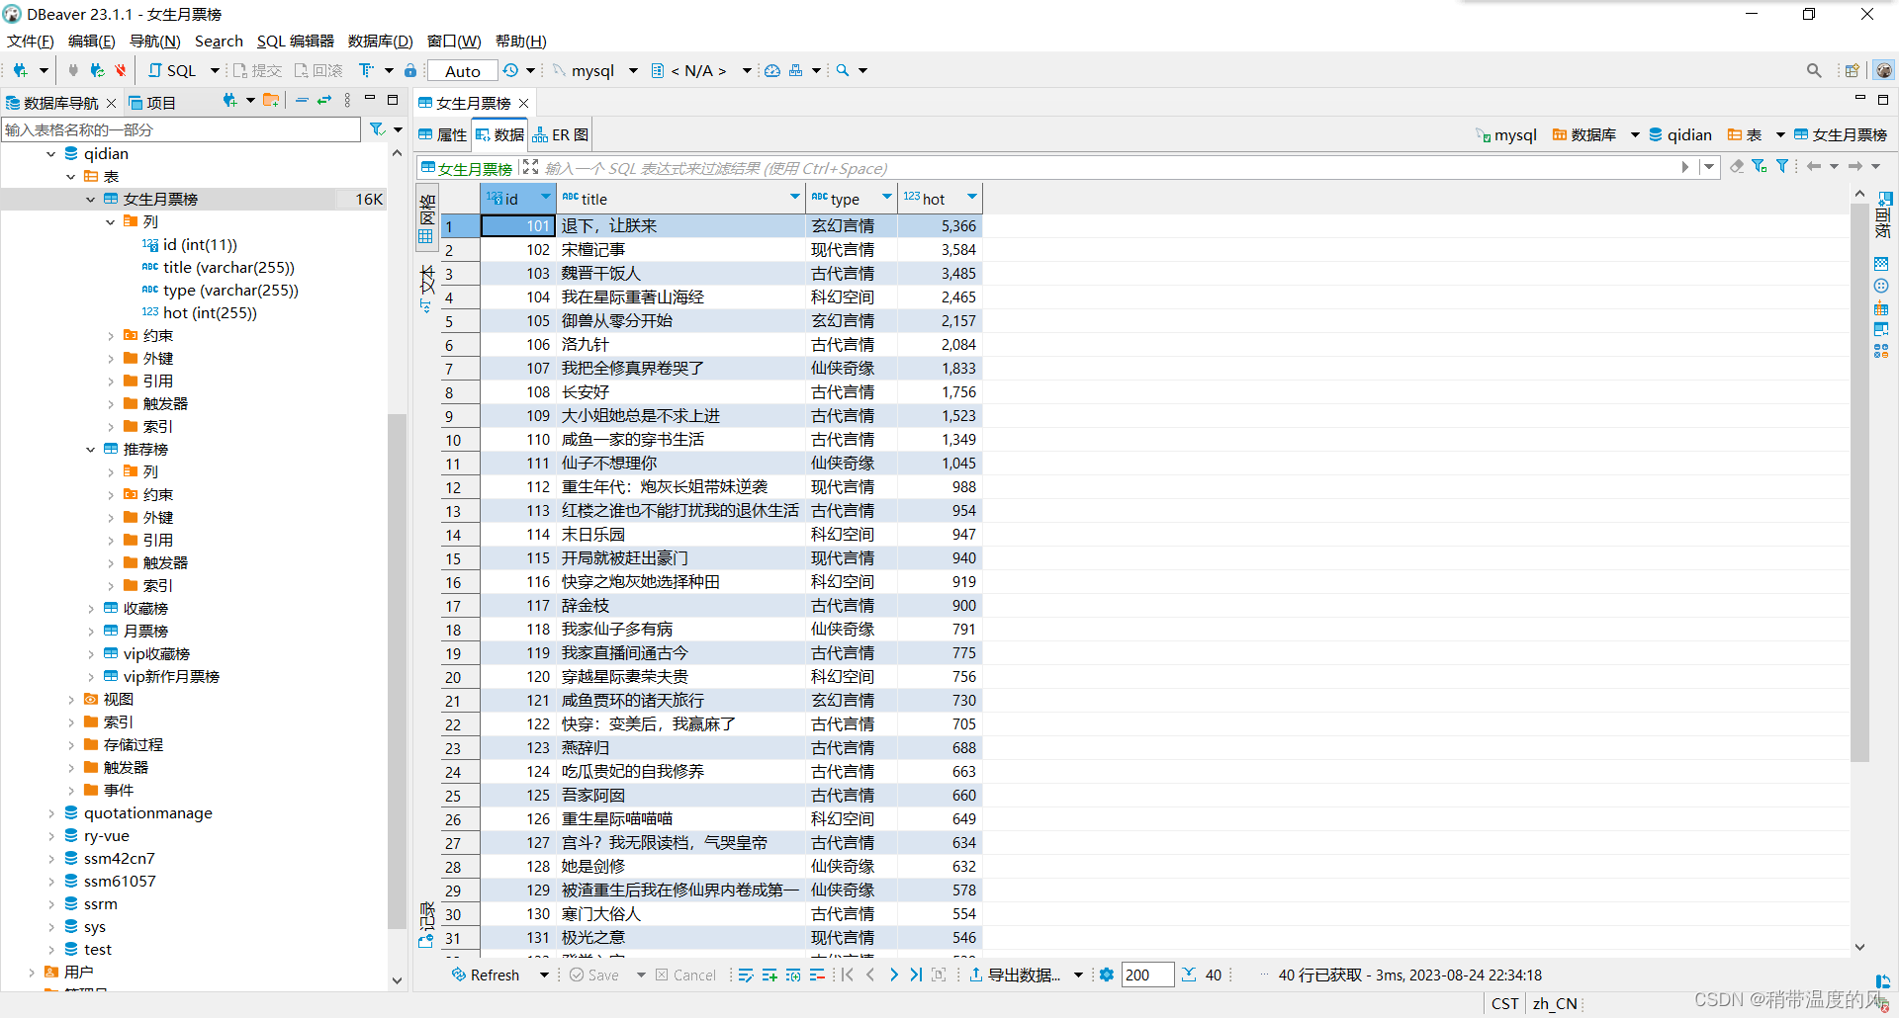Select the cell 魏晋干饭人

pos(680,274)
